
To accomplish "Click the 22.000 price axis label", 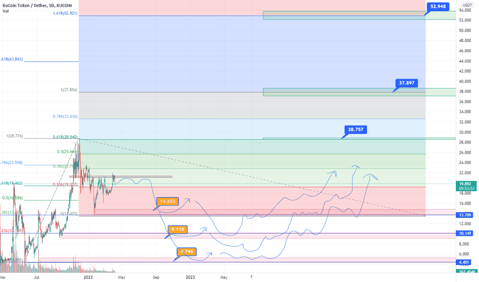I will (465, 173).
